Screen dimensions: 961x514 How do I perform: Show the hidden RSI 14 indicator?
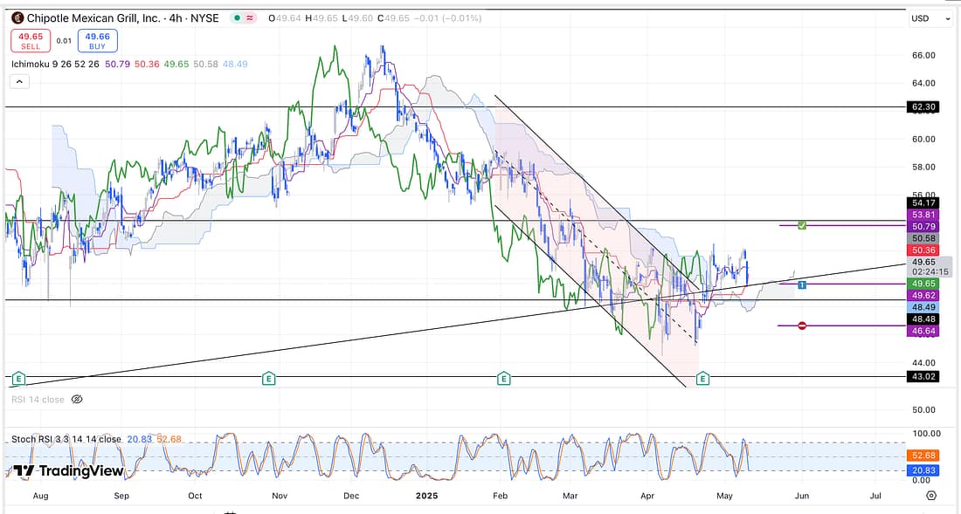tap(77, 399)
